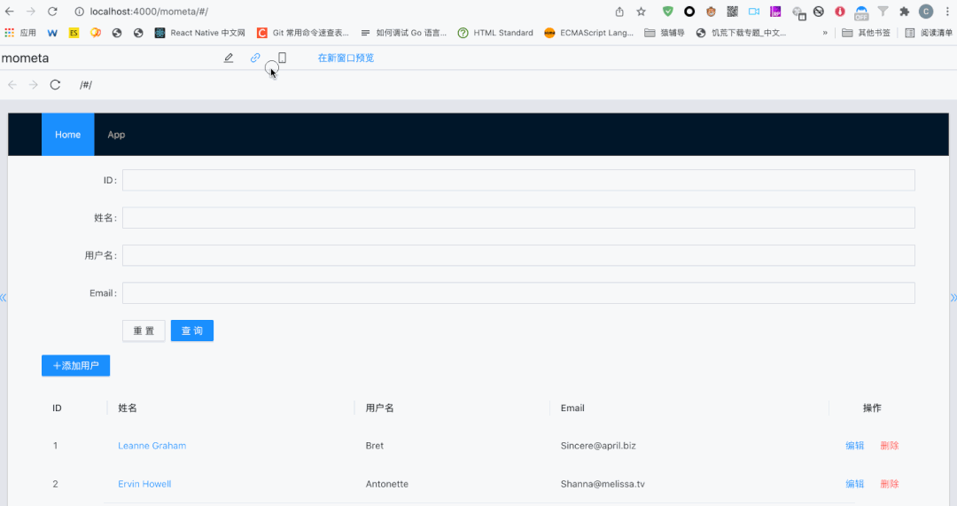
Task: Click the green shield extension icon
Action: pos(668,12)
